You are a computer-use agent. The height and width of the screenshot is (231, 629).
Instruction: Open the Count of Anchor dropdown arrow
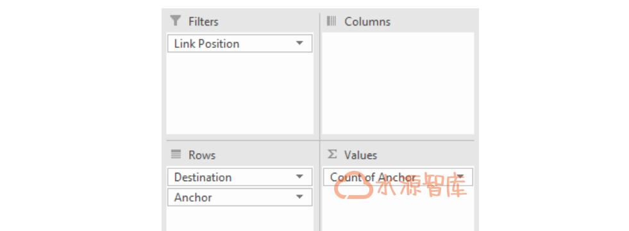coord(460,177)
